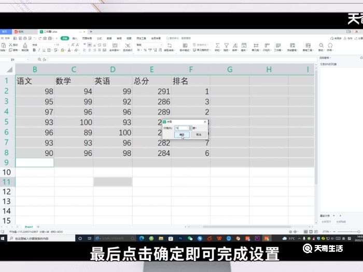This screenshot has height=272, width=363.
Task: Click the 排名 header cell
Action: 191,81
